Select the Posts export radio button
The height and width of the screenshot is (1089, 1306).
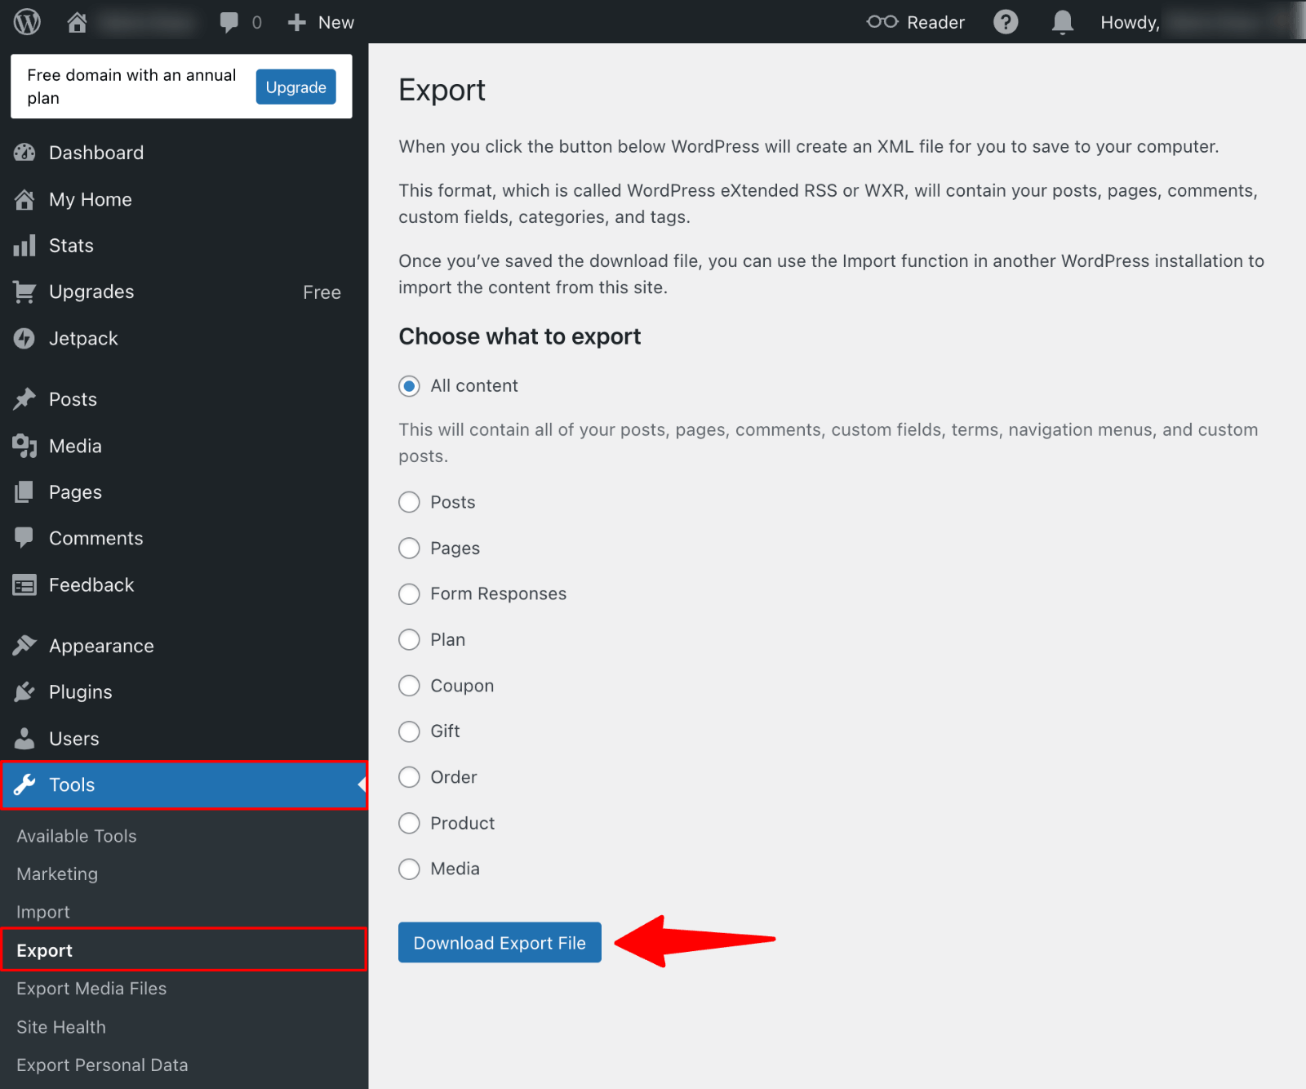(x=409, y=502)
